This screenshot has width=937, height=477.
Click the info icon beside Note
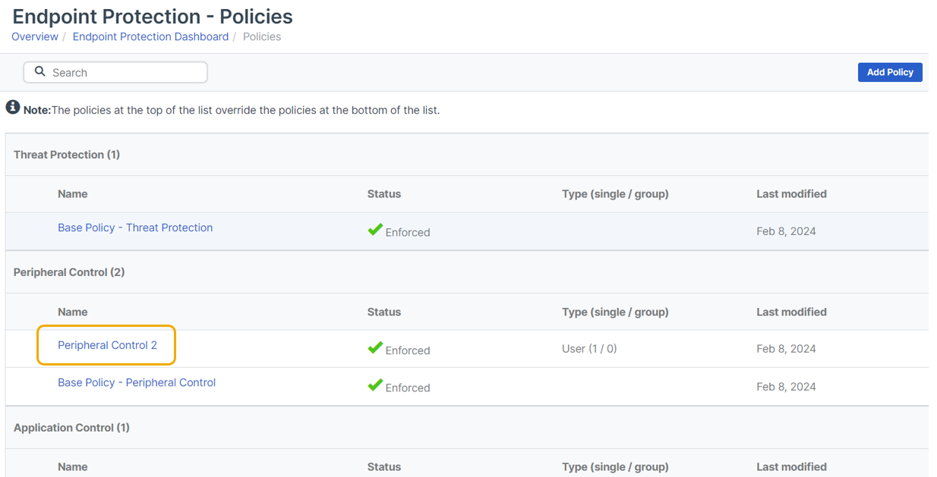coord(13,108)
